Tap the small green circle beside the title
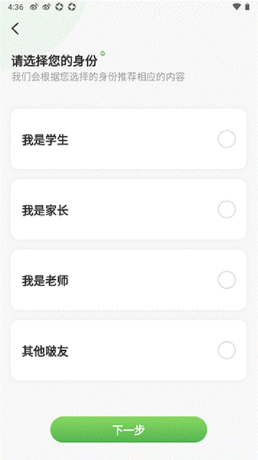The image size is (258, 460). (x=103, y=54)
